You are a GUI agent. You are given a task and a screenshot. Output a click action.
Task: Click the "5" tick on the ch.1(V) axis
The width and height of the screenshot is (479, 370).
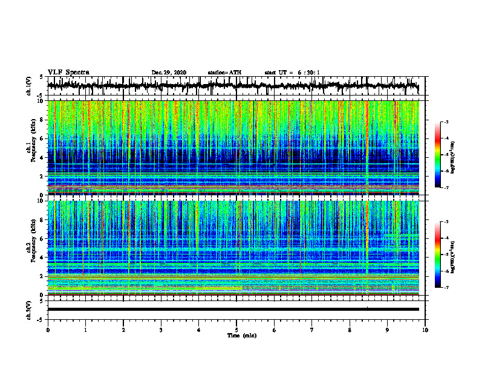tap(41, 77)
